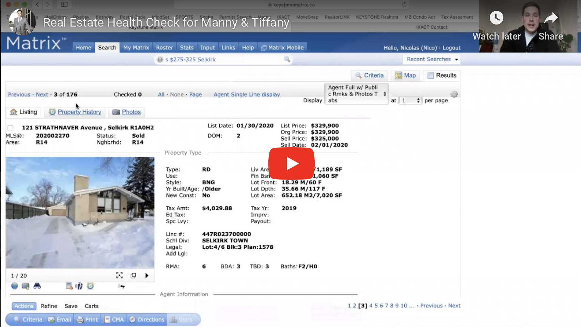This screenshot has height=327, width=581.
Task: Click the Logout link
Action: point(452,48)
